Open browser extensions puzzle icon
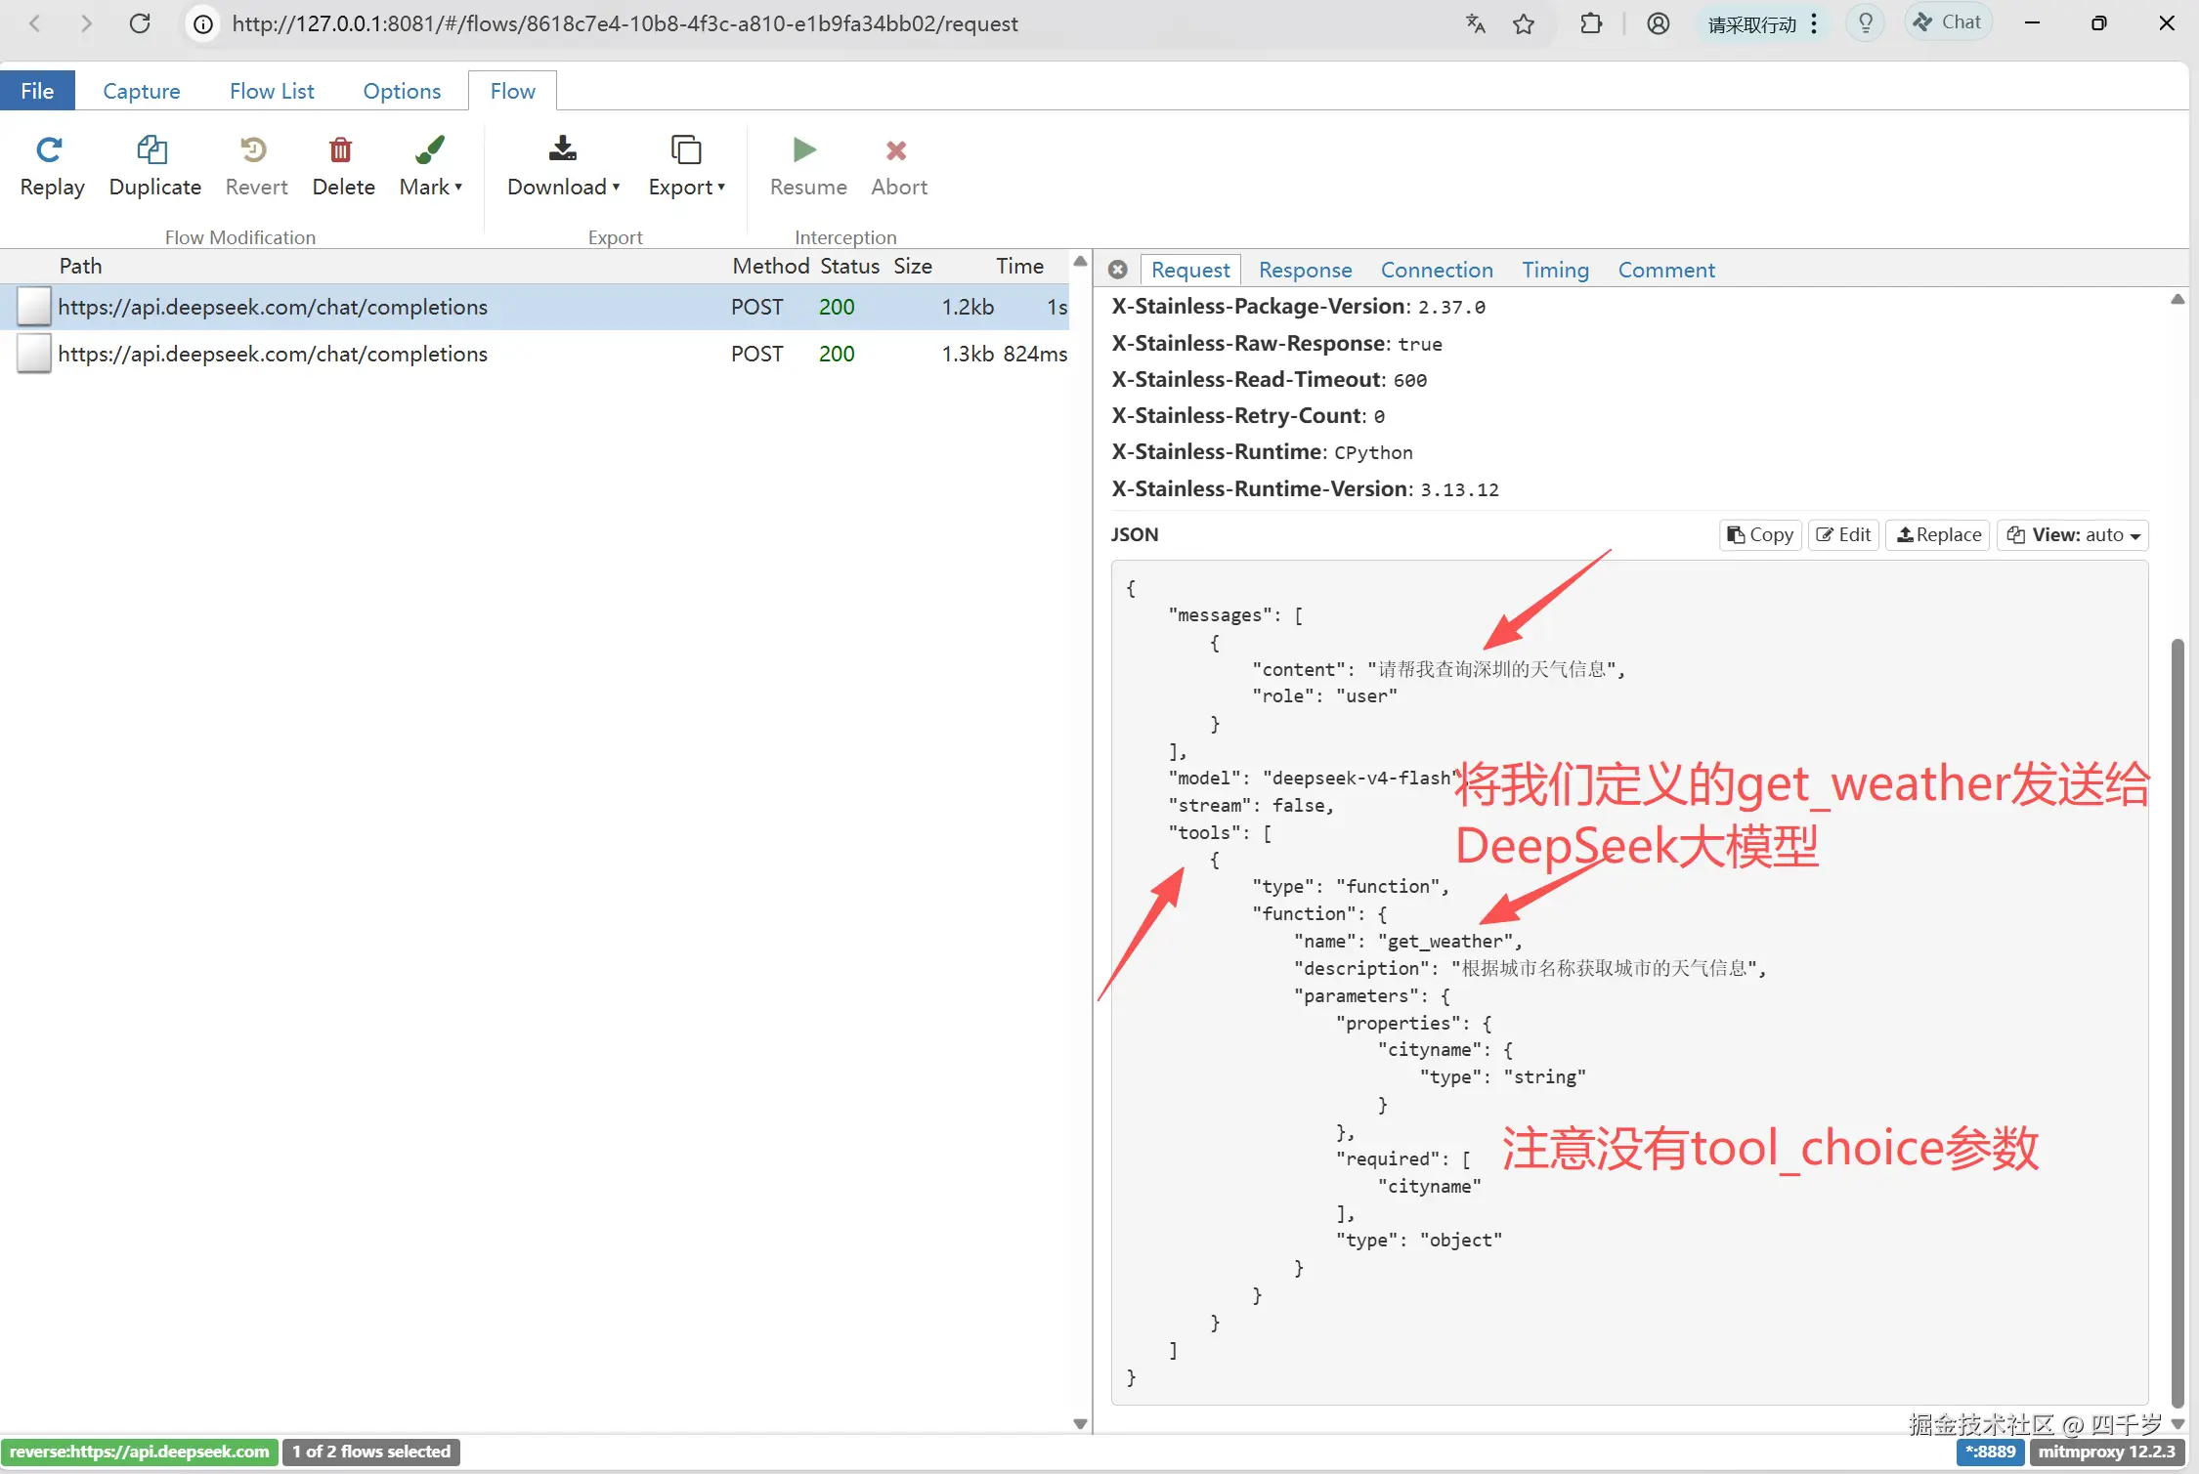 click(x=1591, y=23)
